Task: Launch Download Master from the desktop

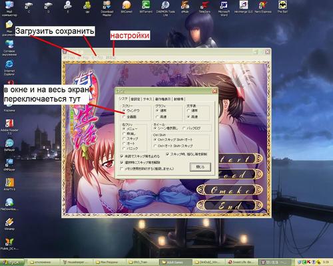Action: coord(107,9)
